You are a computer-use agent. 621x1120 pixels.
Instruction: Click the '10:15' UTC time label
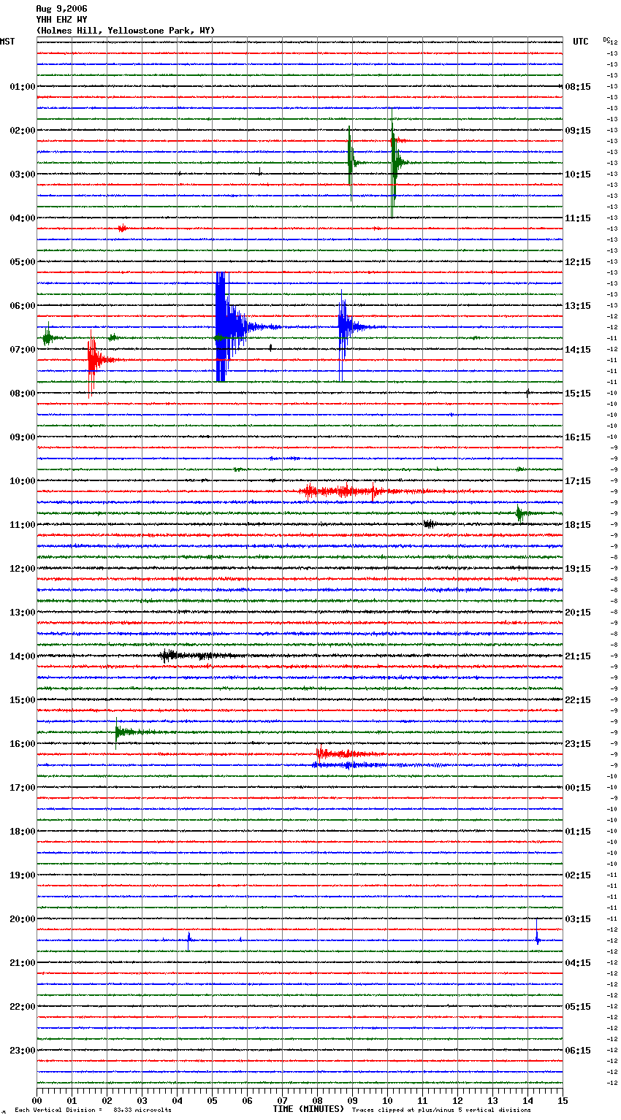[x=578, y=174]
